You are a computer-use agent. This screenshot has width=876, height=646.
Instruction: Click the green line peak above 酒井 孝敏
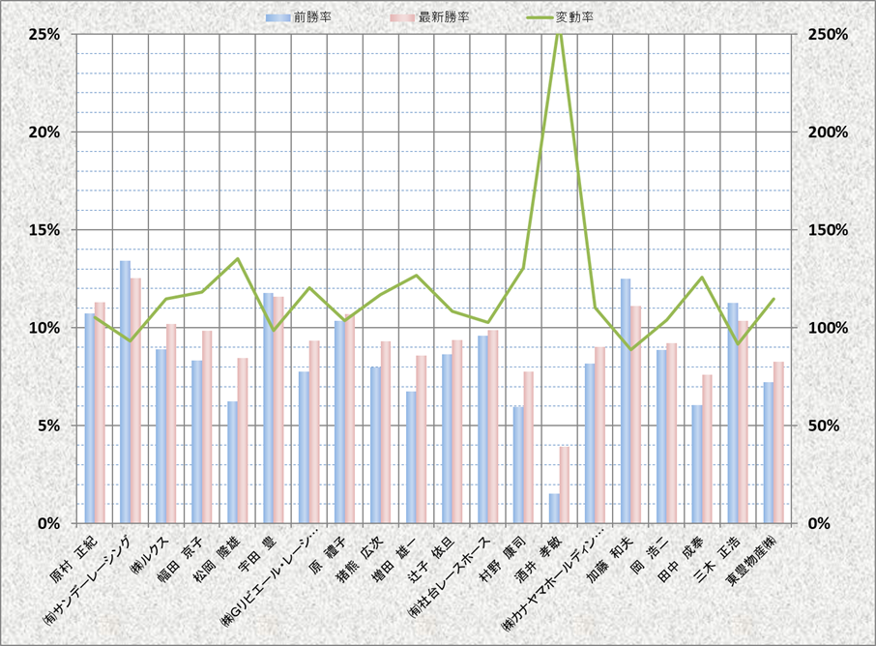tap(558, 35)
